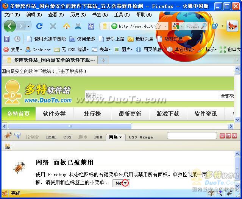242x199 pixels.
Task: Open 排行榜 navigation tab
Action: [92, 114]
